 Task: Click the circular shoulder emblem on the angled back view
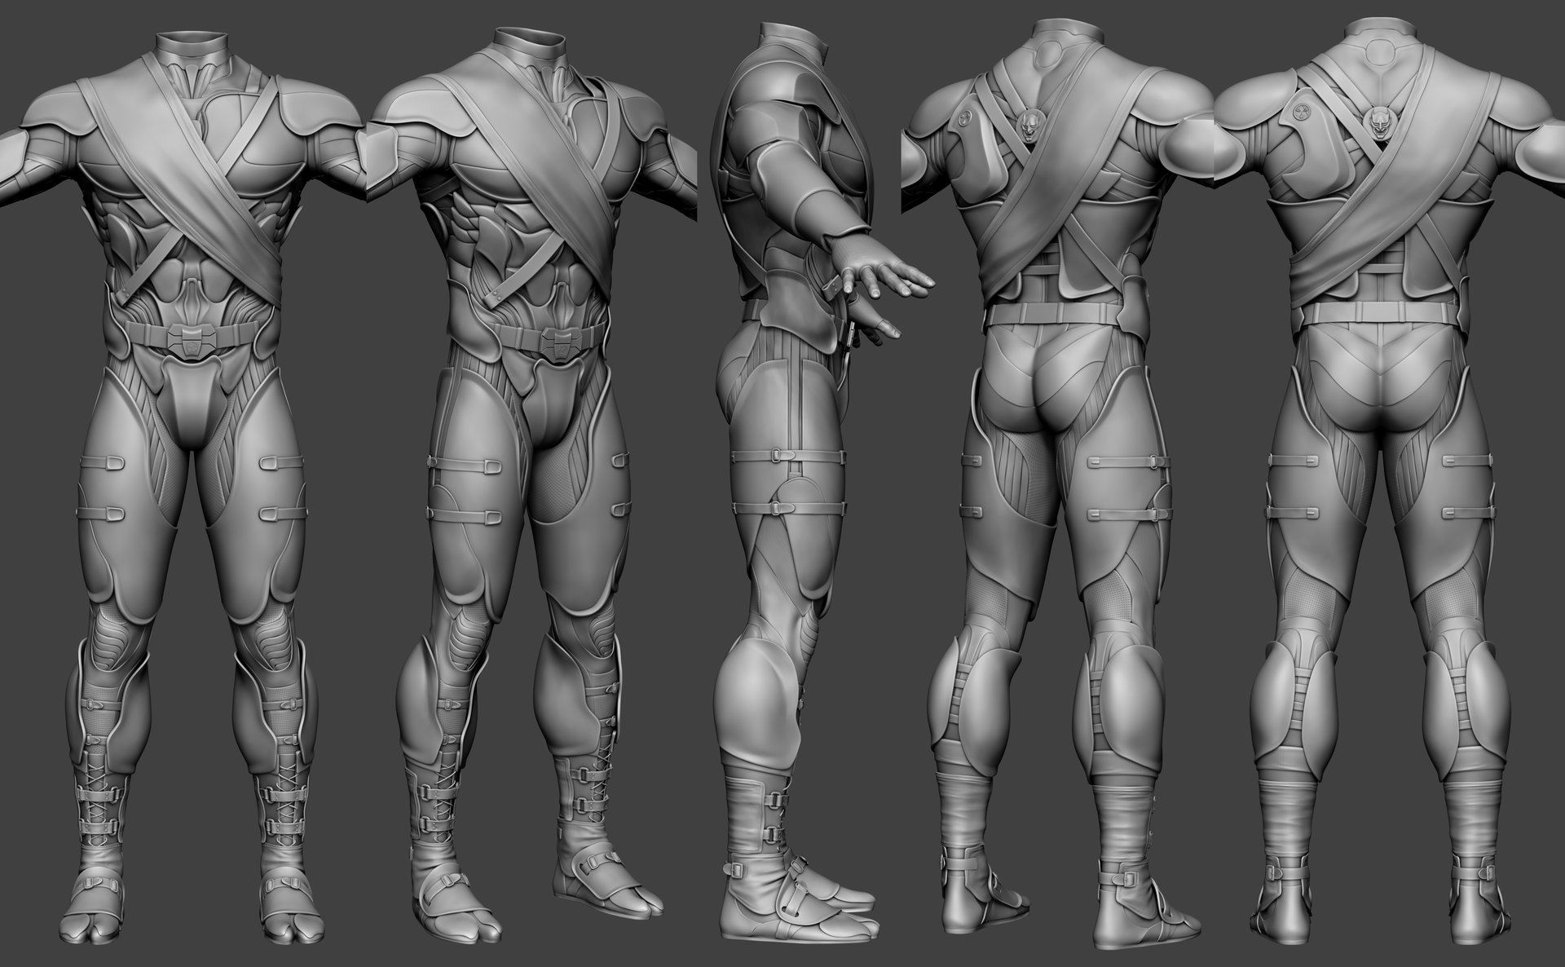point(966,117)
